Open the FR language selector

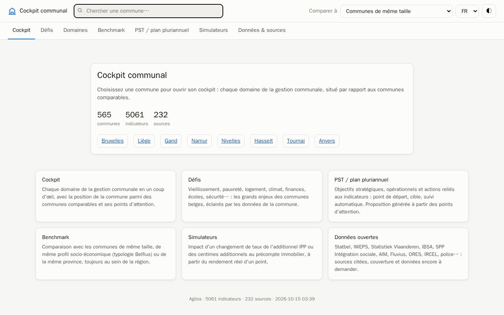click(x=467, y=11)
